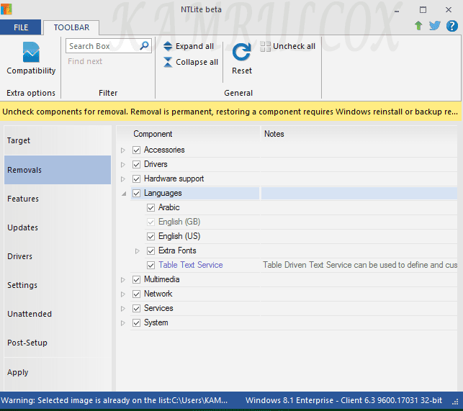
Task: Expand the Hardware support node
Action: click(123, 179)
